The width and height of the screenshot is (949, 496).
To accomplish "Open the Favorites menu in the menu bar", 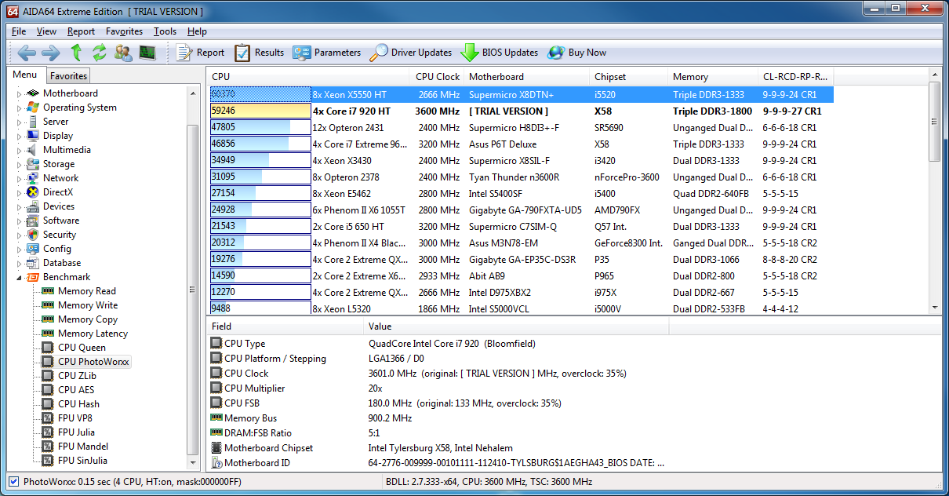I will (124, 31).
